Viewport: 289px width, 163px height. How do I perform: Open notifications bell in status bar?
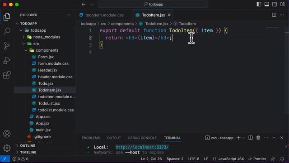click(282, 159)
